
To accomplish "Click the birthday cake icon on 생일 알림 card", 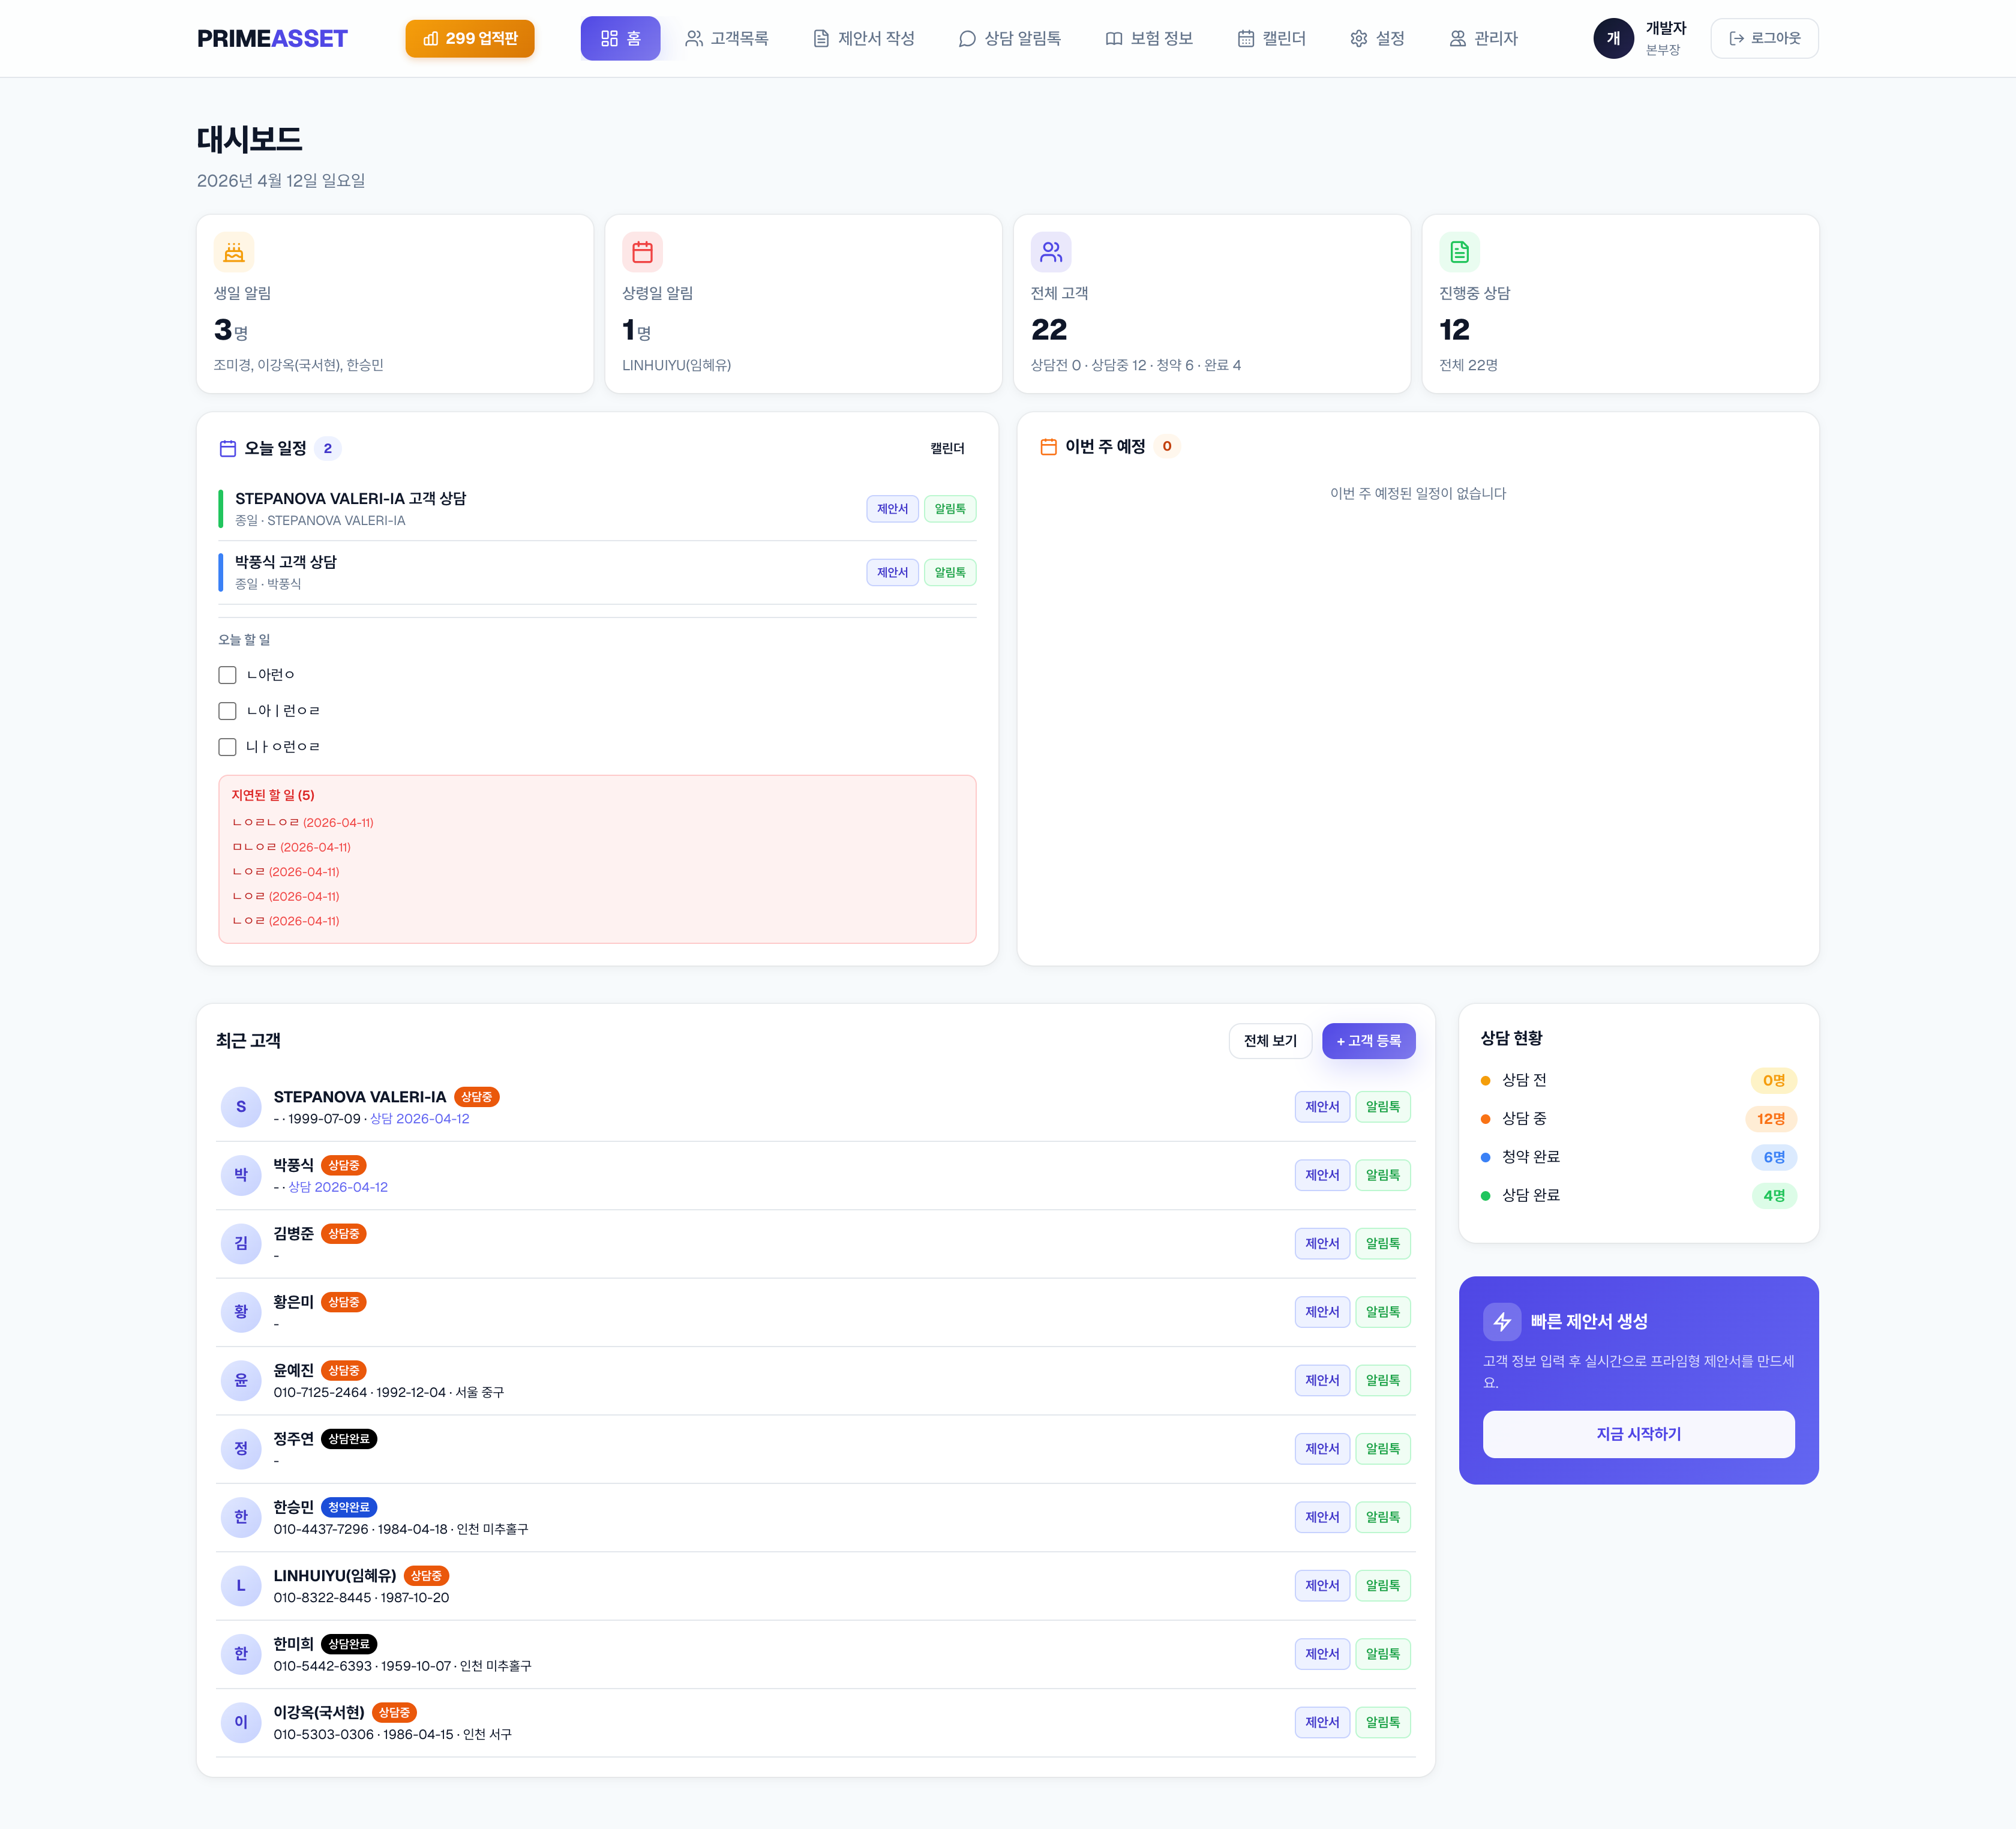I will pyautogui.click(x=234, y=252).
